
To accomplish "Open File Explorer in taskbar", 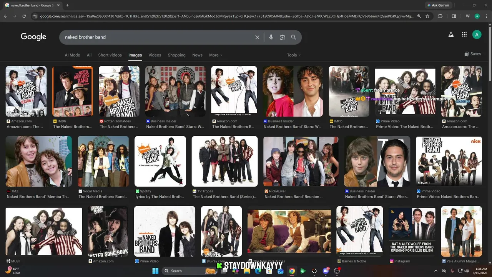I will pyautogui.click(x=247, y=271).
